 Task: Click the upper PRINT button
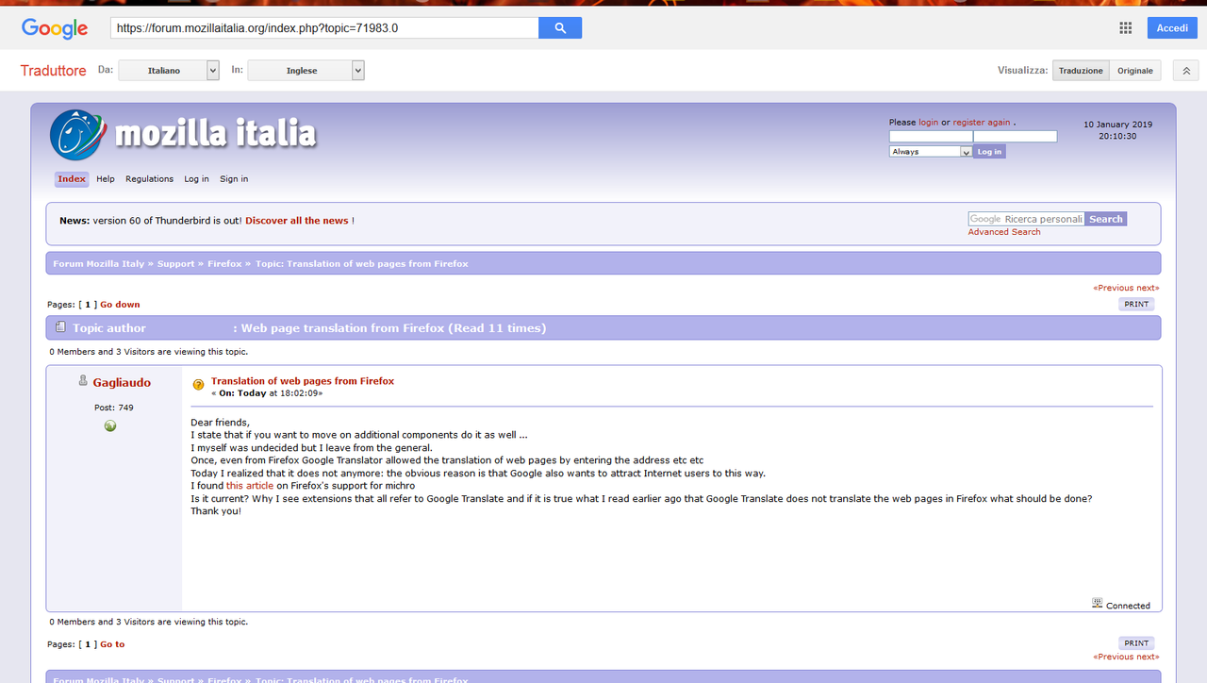(1137, 304)
